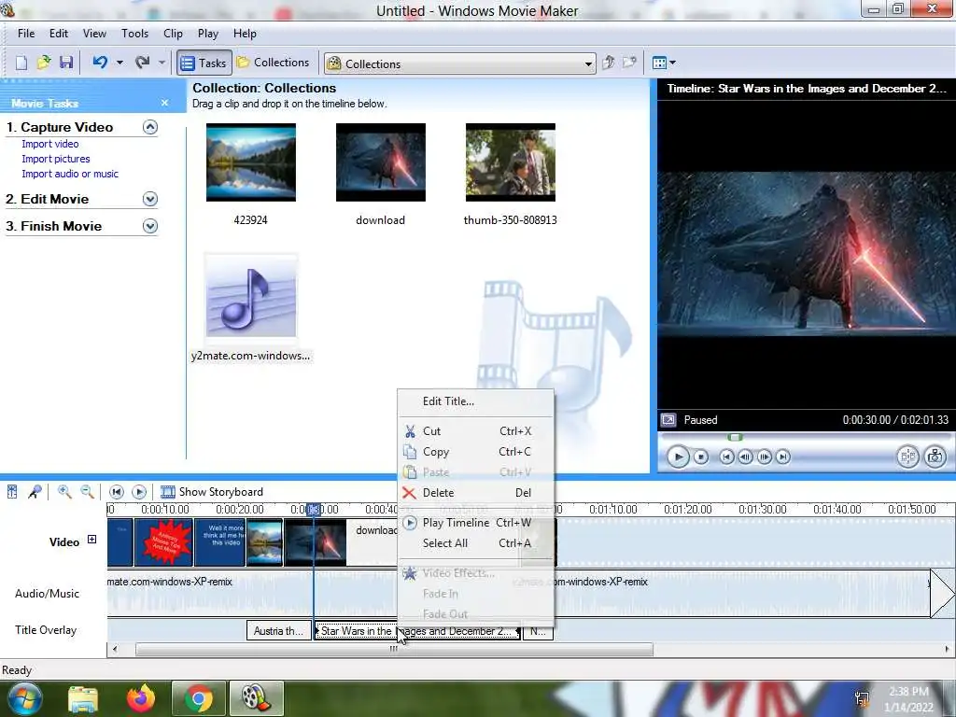
Task: Click the New Project icon
Action: [21, 63]
